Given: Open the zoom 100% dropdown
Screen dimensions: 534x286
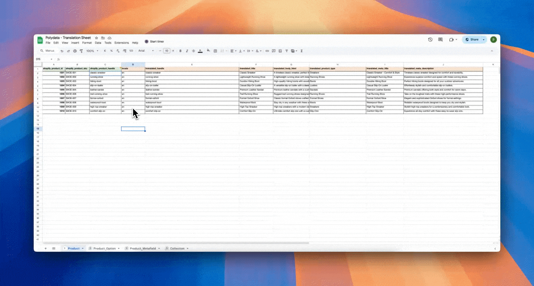Looking at the screenshot, I should [x=92, y=51].
